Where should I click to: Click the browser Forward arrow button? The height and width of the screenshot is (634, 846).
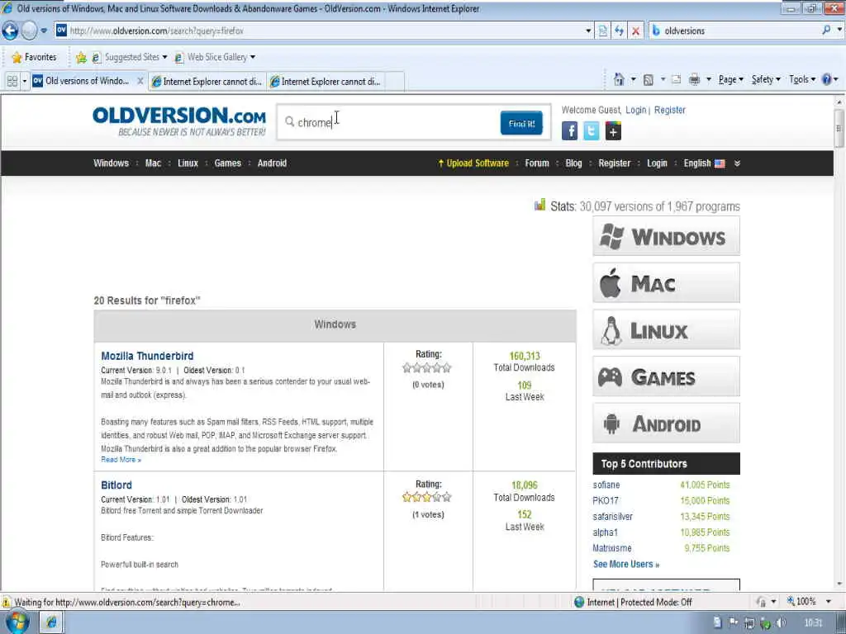click(29, 31)
